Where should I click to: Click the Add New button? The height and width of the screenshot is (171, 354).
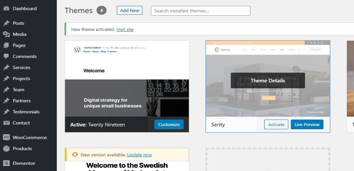tap(130, 11)
